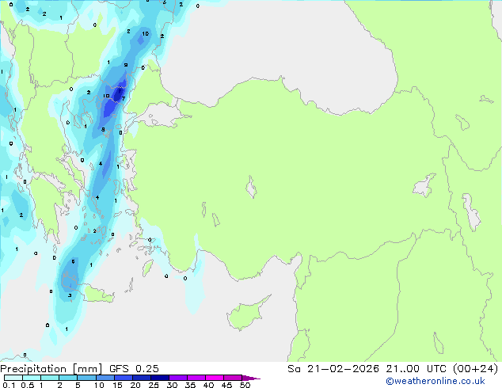Click the '7' precipitation value on the map
The width and height of the screenshot is (502, 388).
pyautogui.click(x=124, y=99)
